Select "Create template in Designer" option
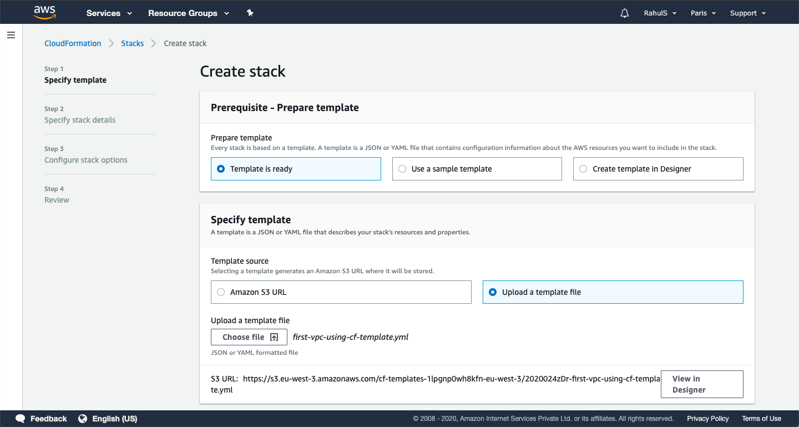The height and width of the screenshot is (427, 799). 583,169
